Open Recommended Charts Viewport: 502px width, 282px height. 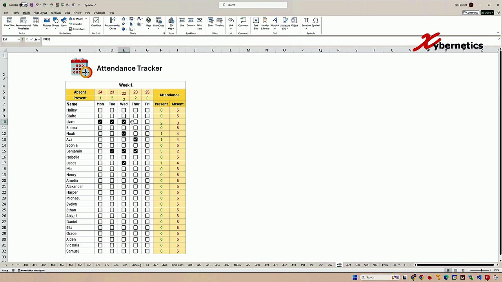coord(113,23)
